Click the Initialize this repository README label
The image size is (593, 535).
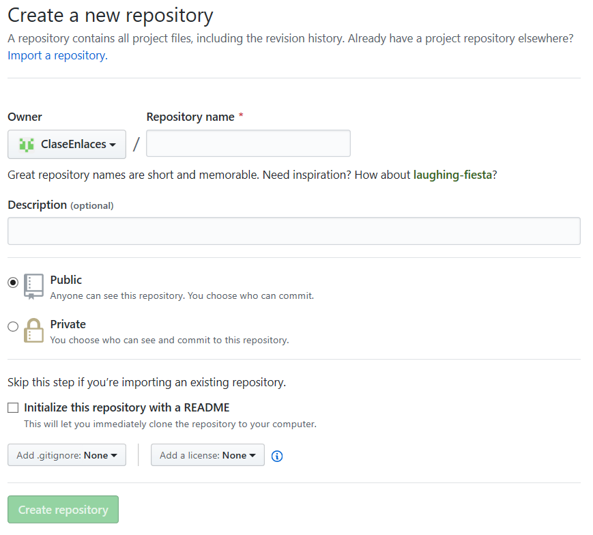click(x=127, y=407)
